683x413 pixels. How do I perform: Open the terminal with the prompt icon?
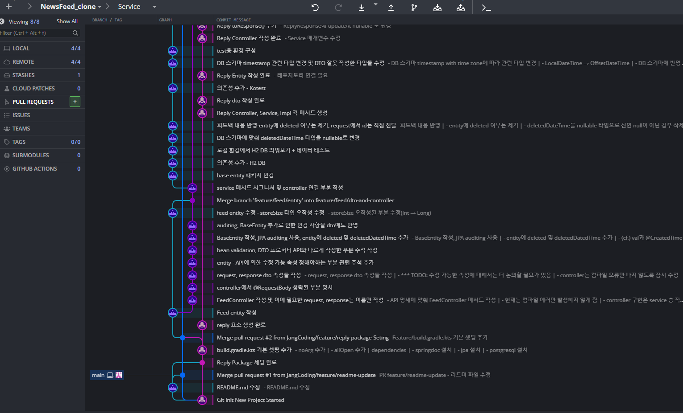pos(486,7)
